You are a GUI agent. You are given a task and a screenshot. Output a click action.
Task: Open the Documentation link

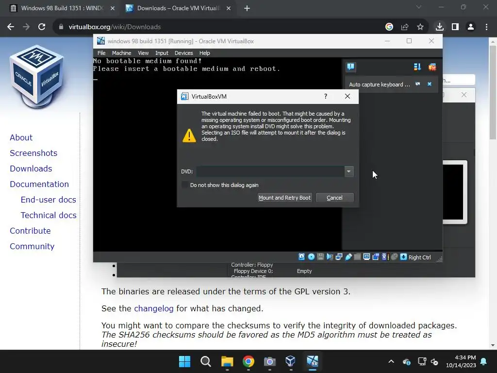point(39,184)
